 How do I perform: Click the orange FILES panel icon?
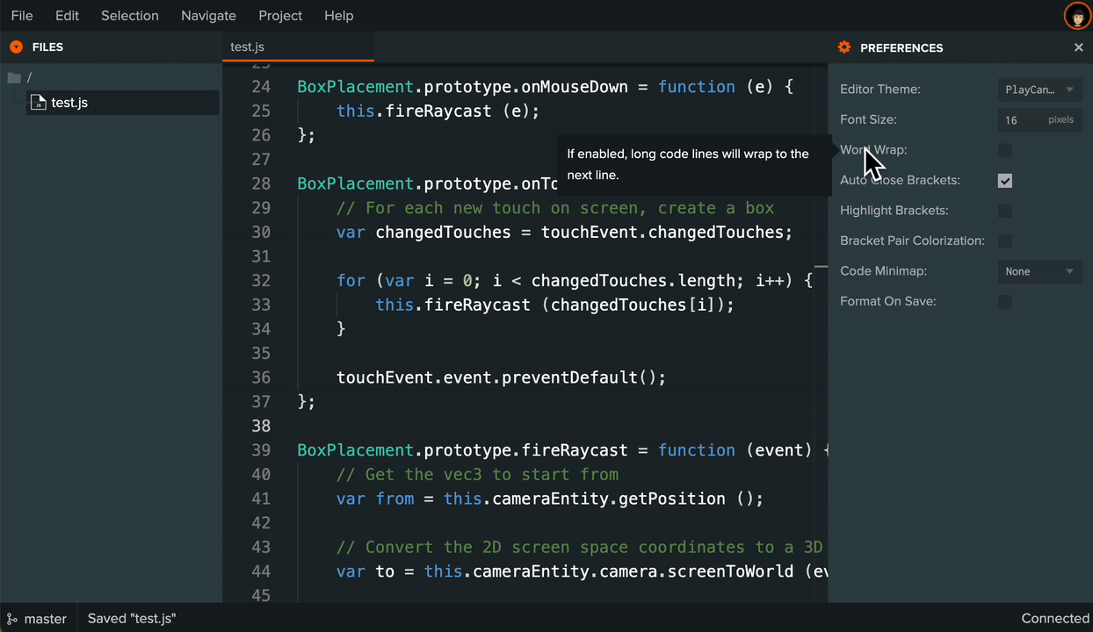tap(14, 47)
